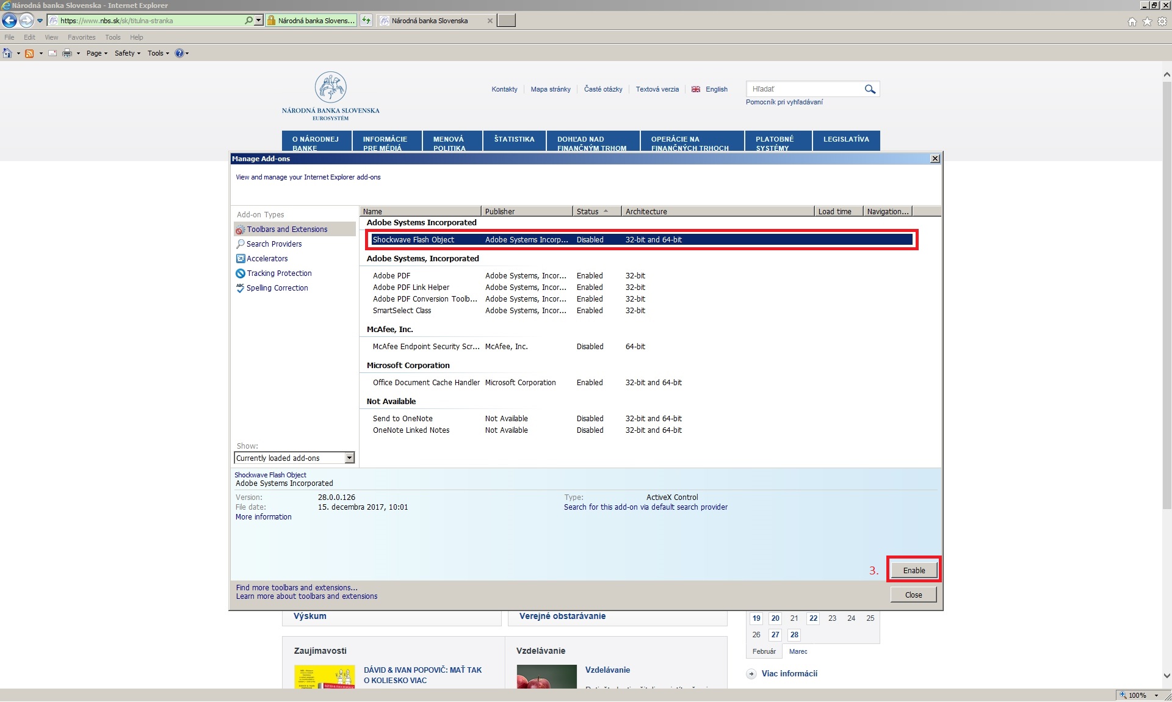
Task: Select Tracking Protection add-on type
Action: pos(279,273)
